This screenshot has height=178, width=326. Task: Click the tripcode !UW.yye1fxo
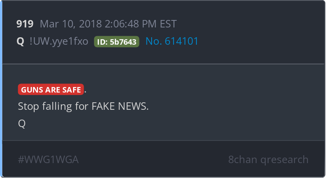(x=59, y=41)
